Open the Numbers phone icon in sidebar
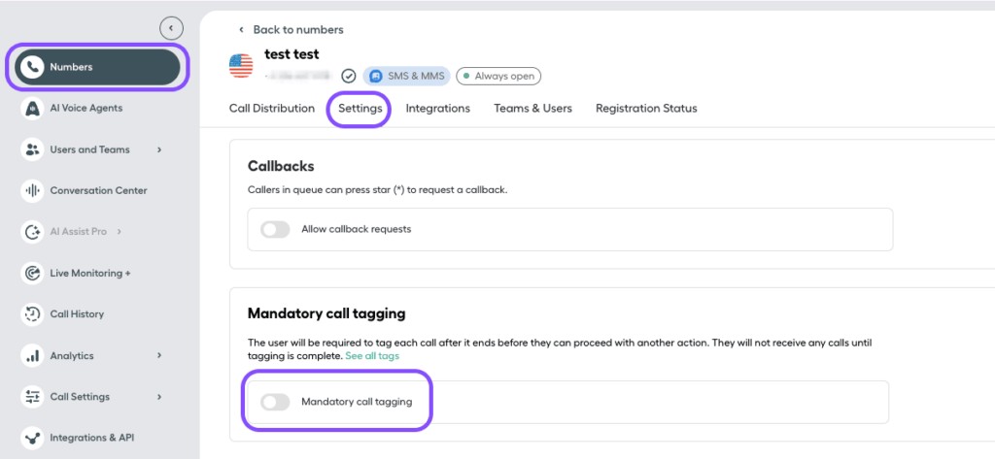The width and height of the screenshot is (995, 459). click(32, 67)
